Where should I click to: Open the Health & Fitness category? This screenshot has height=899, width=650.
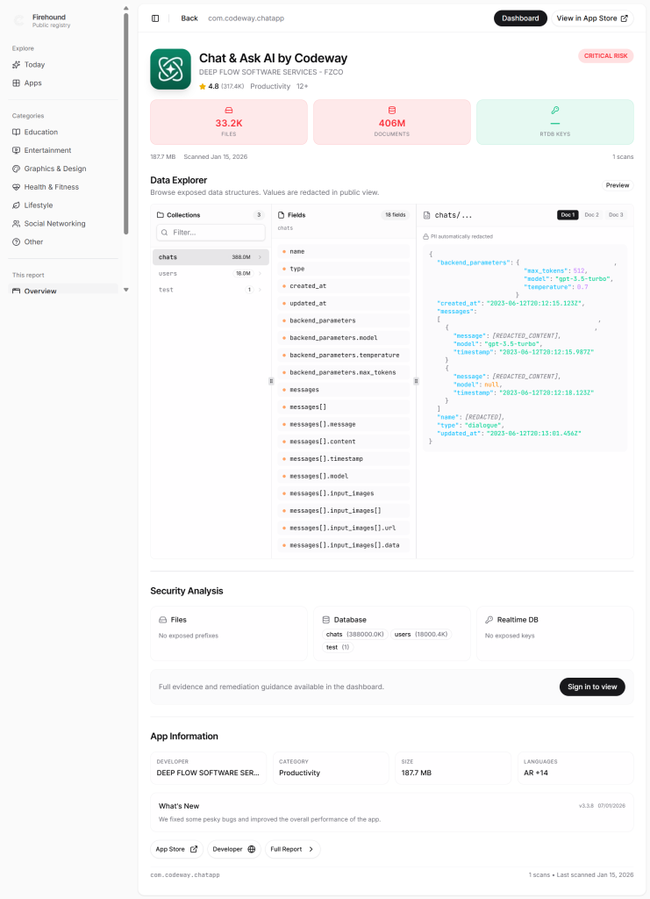coord(51,187)
